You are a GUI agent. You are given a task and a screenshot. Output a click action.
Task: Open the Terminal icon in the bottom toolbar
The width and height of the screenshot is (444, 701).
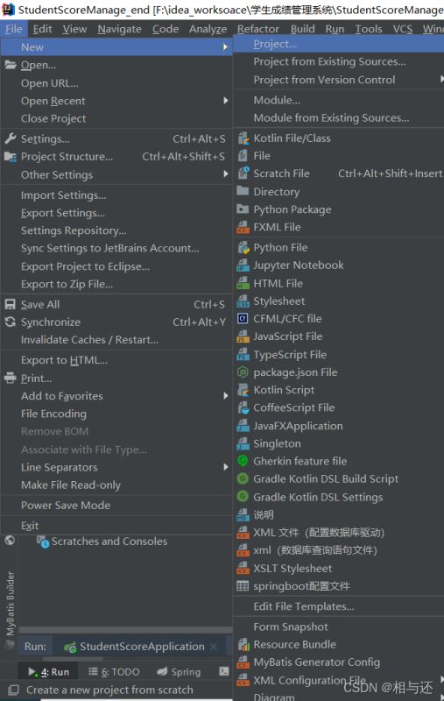pos(224,671)
